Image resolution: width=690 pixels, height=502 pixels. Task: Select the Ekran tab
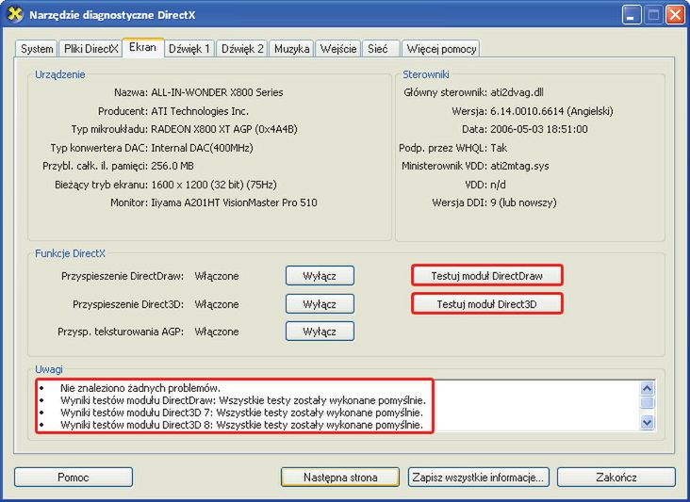coord(143,47)
